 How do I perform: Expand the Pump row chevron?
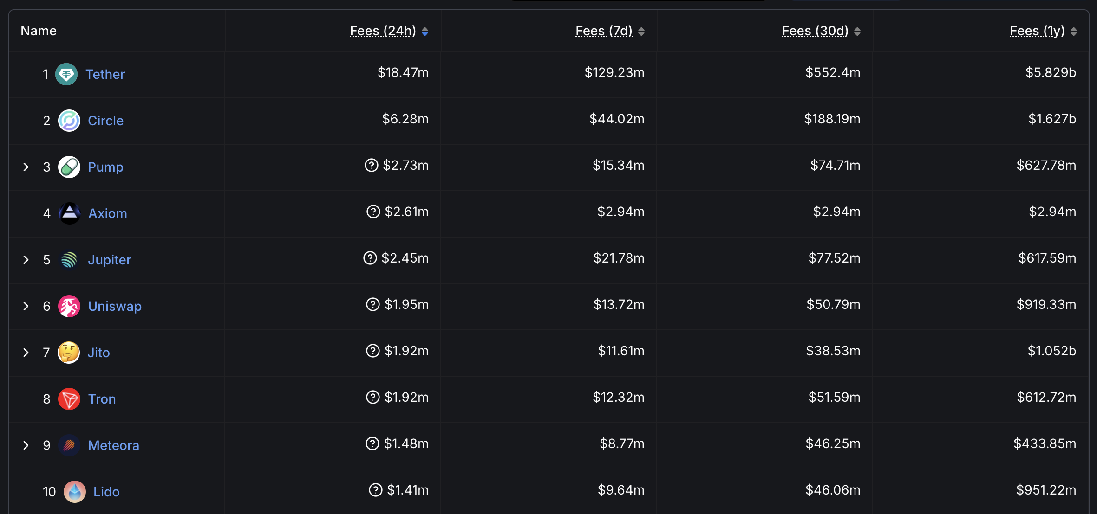click(26, 167)
